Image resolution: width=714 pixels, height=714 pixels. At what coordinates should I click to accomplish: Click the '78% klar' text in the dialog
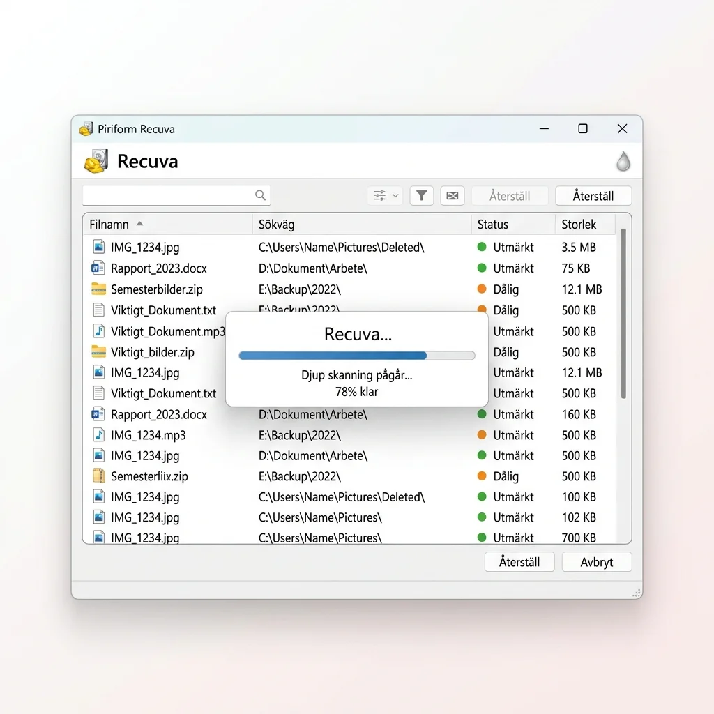[x=357, y=392]
